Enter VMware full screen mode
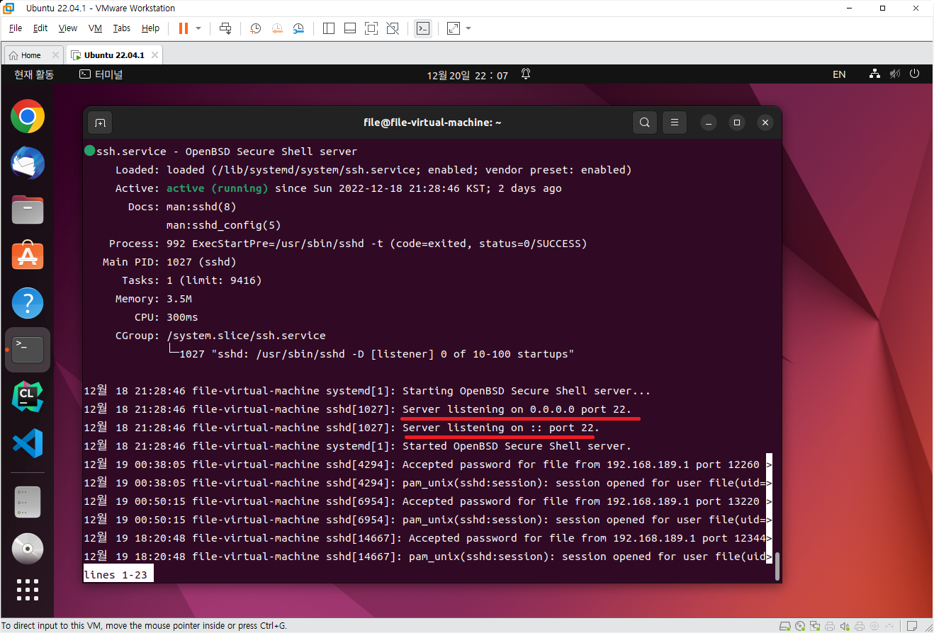 pyautogui.click(x=371, y=28)
